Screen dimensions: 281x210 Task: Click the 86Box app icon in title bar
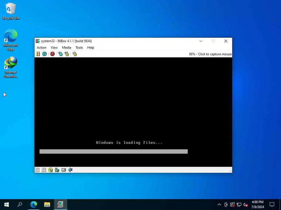tap(37, 41)
